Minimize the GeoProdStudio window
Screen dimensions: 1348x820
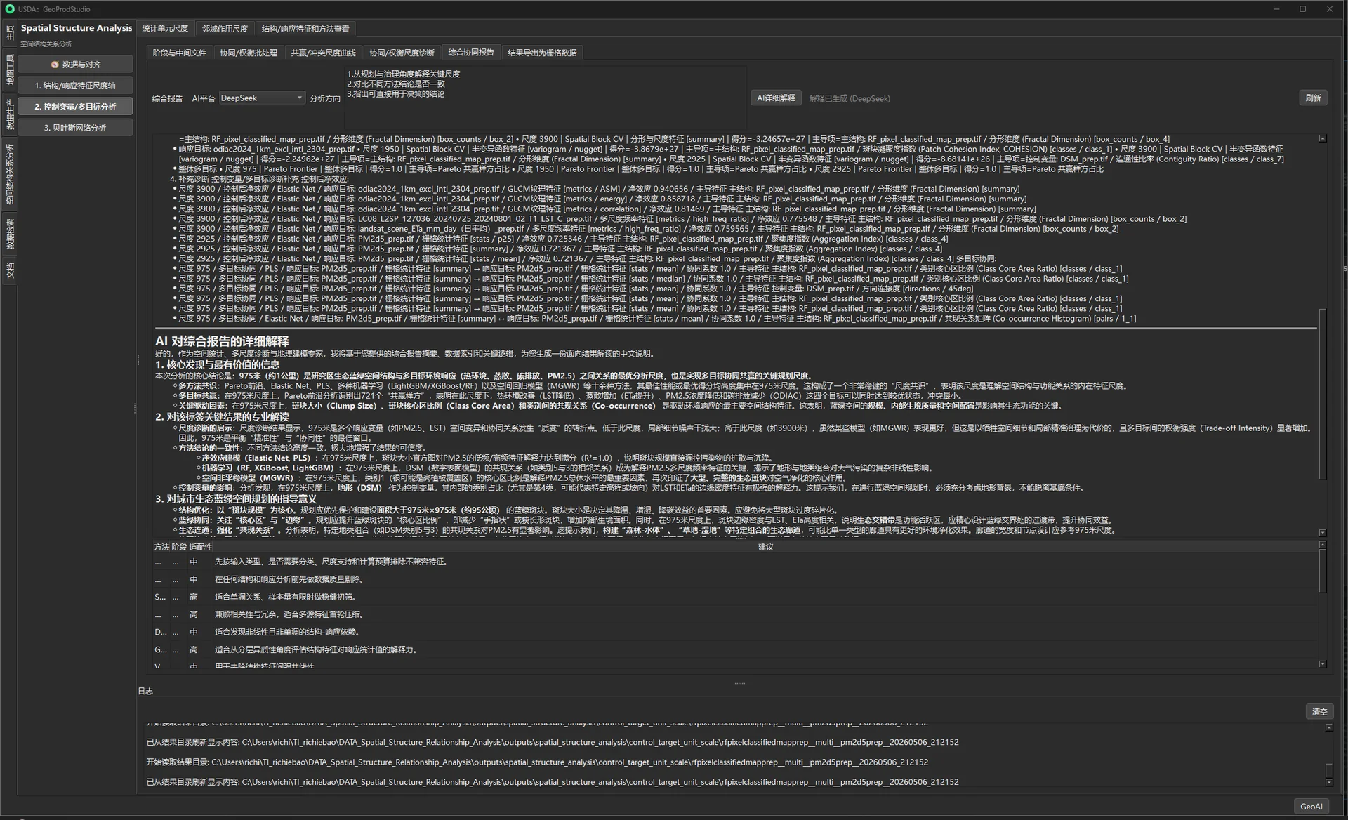click(1276, 9)
